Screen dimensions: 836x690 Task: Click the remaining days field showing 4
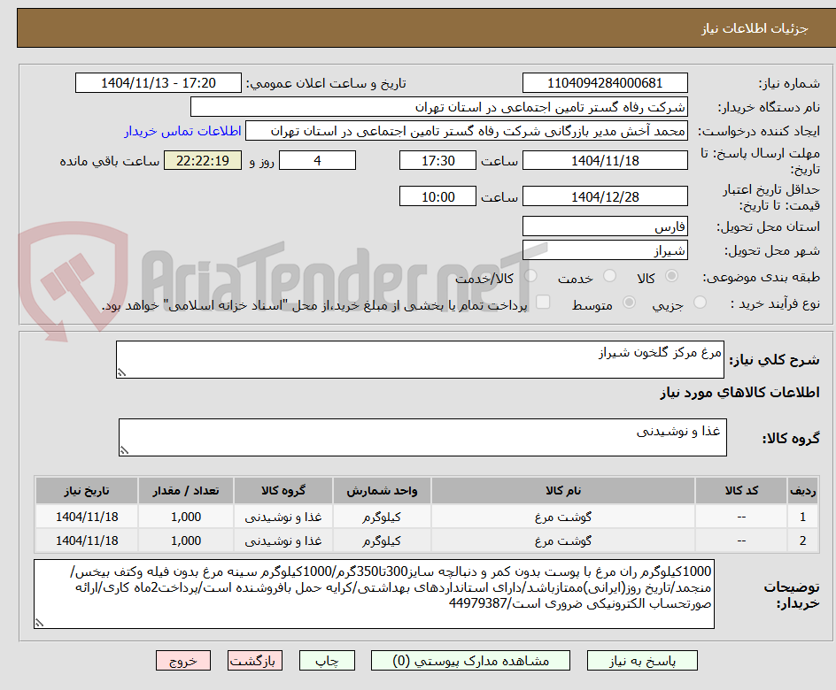(x=317, y=161)
